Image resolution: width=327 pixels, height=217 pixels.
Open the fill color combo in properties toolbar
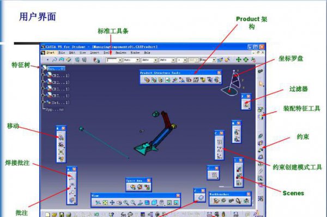[x=114, y=60]
